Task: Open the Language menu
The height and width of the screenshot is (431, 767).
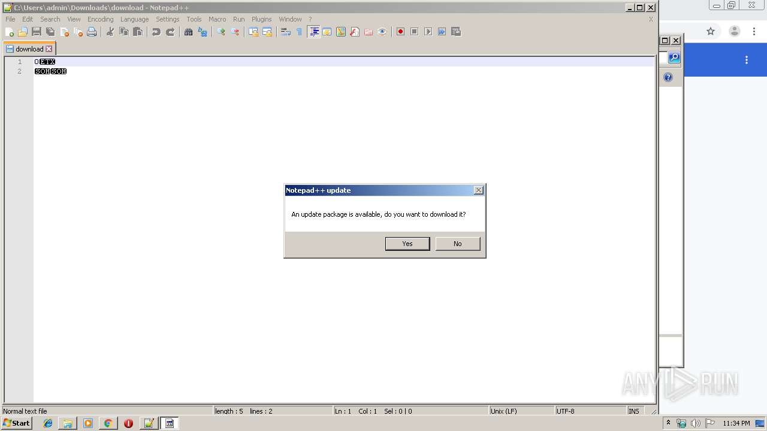Action: (134, 19)
